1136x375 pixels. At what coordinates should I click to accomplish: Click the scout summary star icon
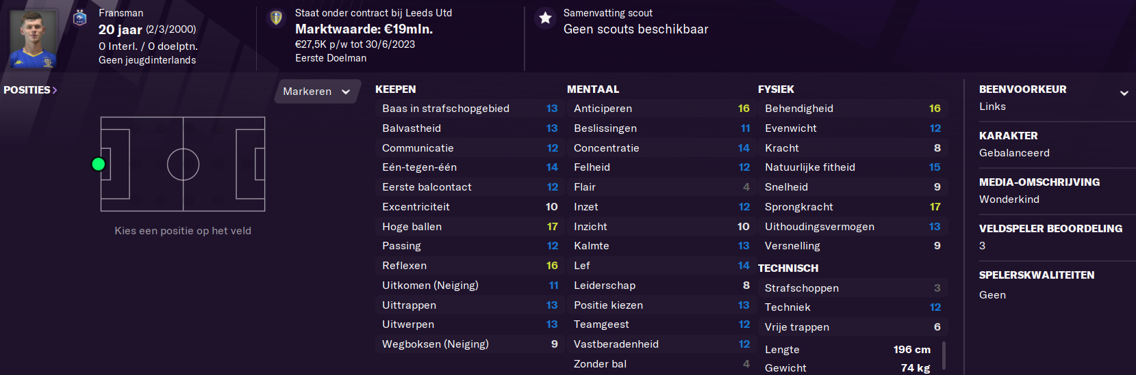[x=545, y=18]
